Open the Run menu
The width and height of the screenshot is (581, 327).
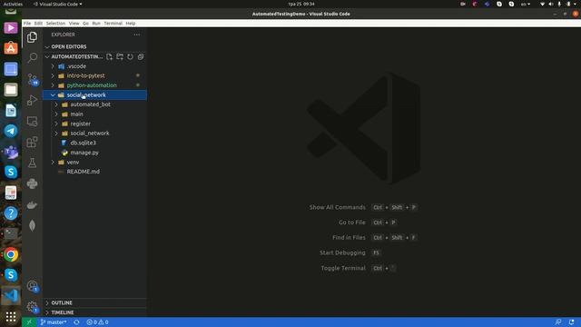96,23
